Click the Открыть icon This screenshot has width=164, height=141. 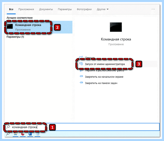tap(81, 57)
